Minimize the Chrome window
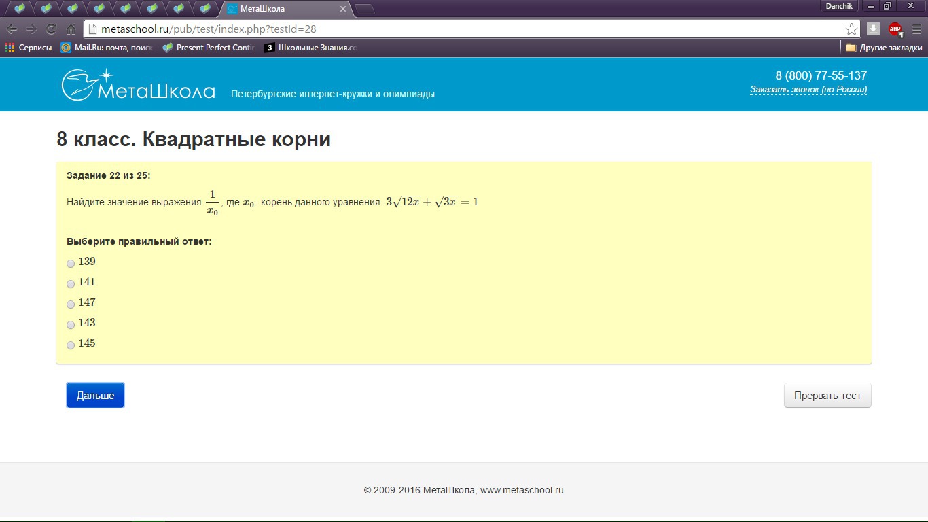Image resolution: width=928 pixels, height=522 pixels. coord(870,5)
